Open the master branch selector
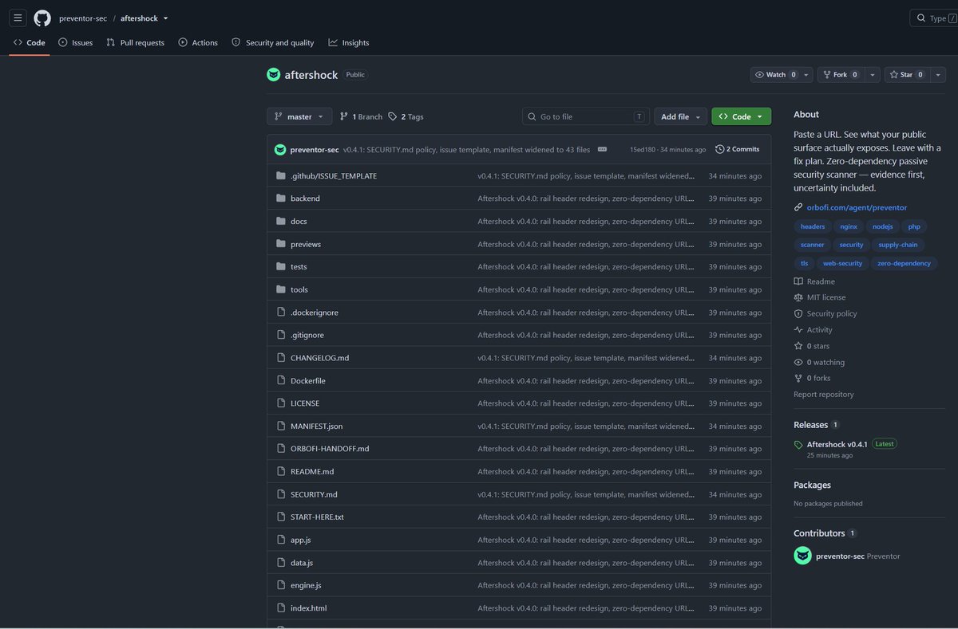The width and height of the screenshot is (958, 629). pyautogui.click(x=299, y=116)
